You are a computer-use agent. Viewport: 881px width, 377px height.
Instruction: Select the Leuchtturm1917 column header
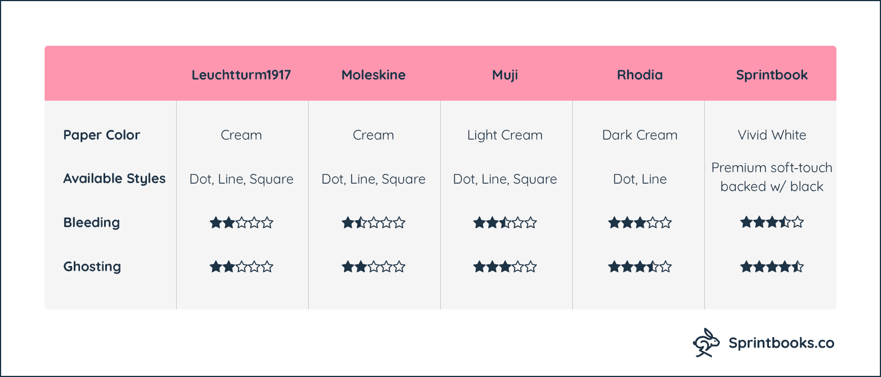tap(241, 75)
